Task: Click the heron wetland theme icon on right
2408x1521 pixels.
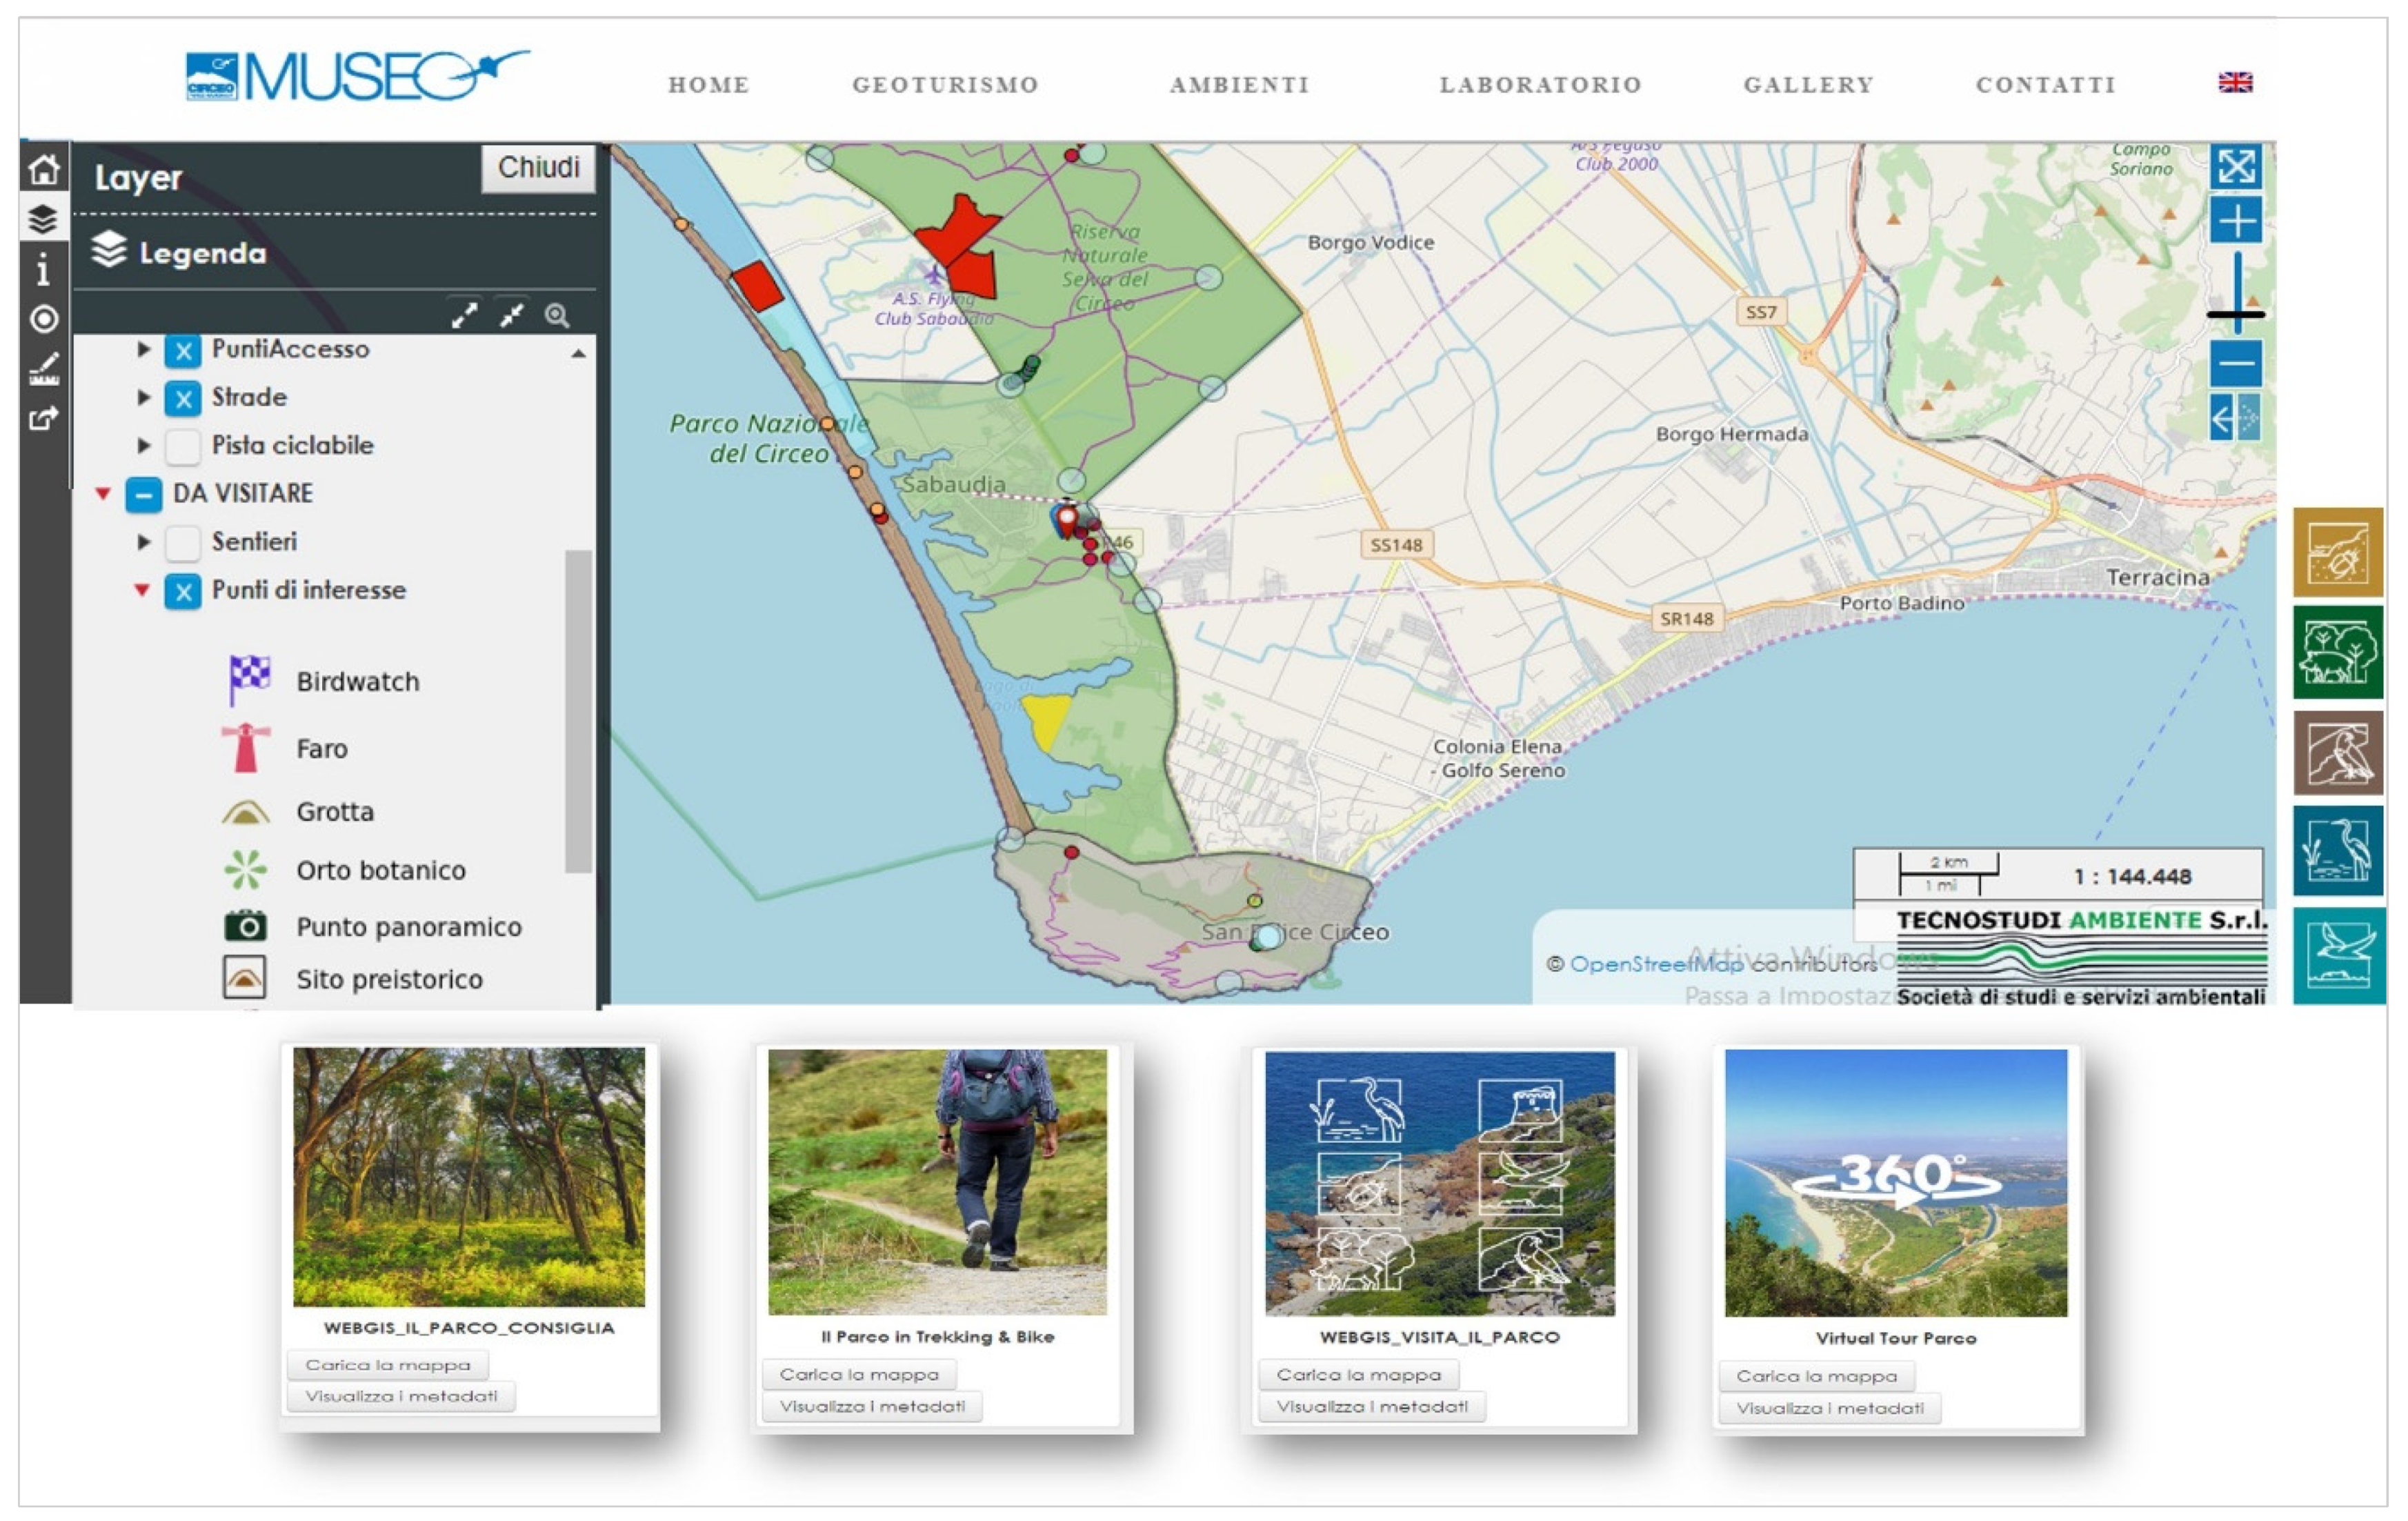Action: point(2337,851)
